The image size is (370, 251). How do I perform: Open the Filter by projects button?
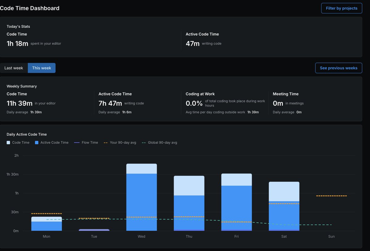click(342, 8)
